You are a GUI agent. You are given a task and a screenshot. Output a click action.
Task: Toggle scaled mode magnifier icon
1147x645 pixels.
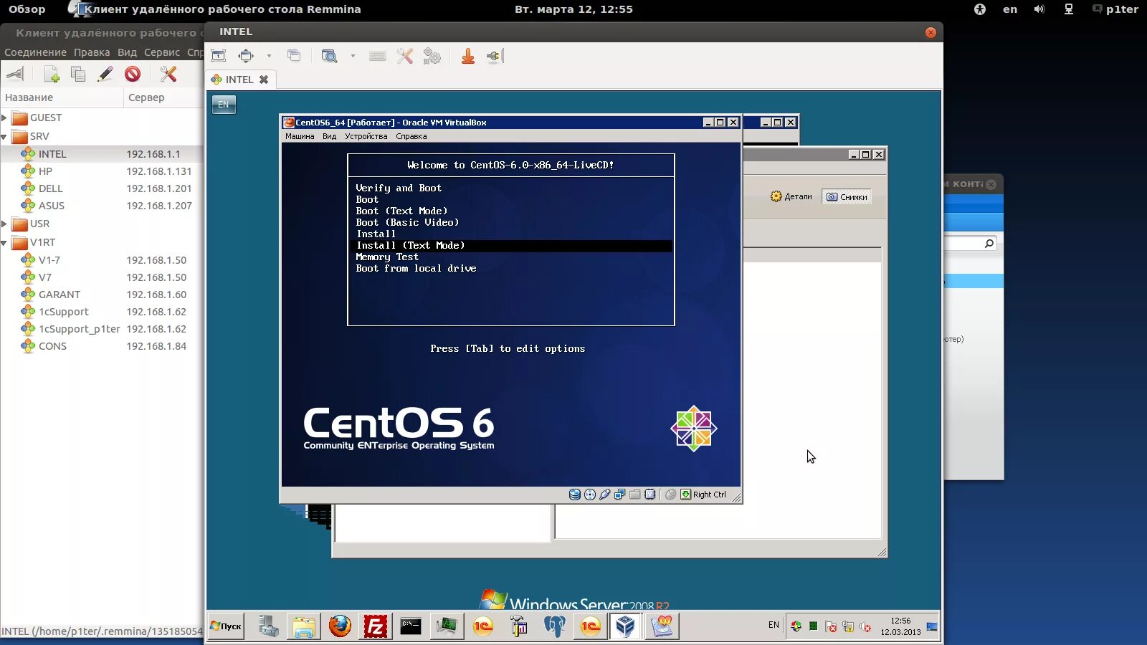coord(330,56)
